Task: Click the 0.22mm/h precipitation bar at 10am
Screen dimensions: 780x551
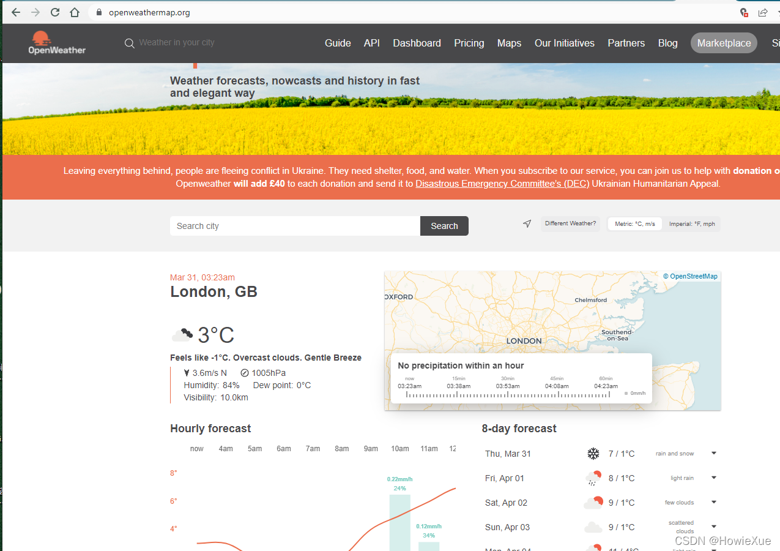Action: [400, 523]
